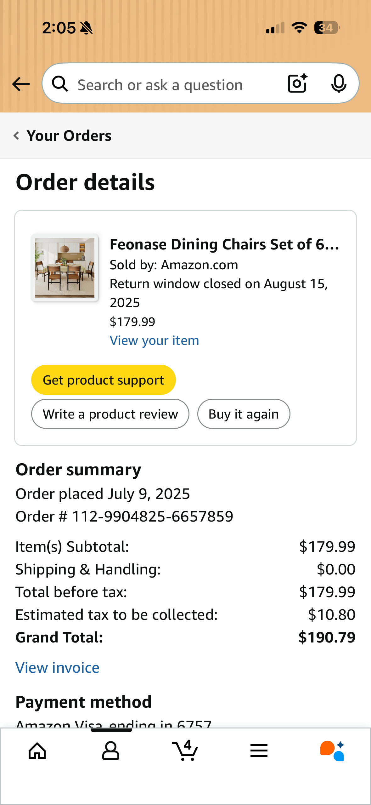371x805 pixels.
Task: Tap the back arrow beside the search bar
Action: tap(21, 84)
